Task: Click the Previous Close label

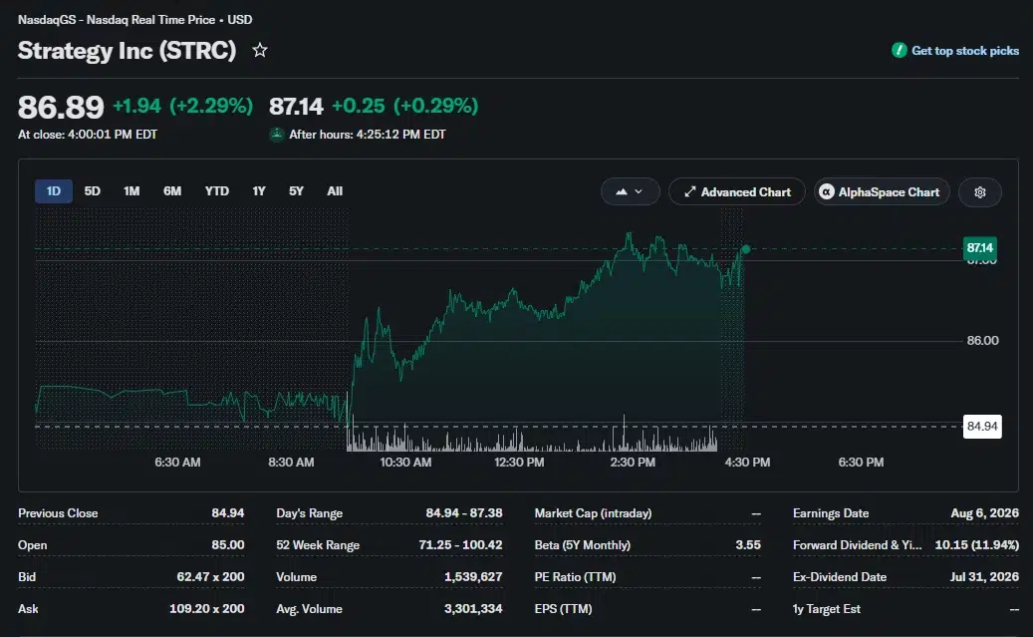Action: click(x=58, y=513)
